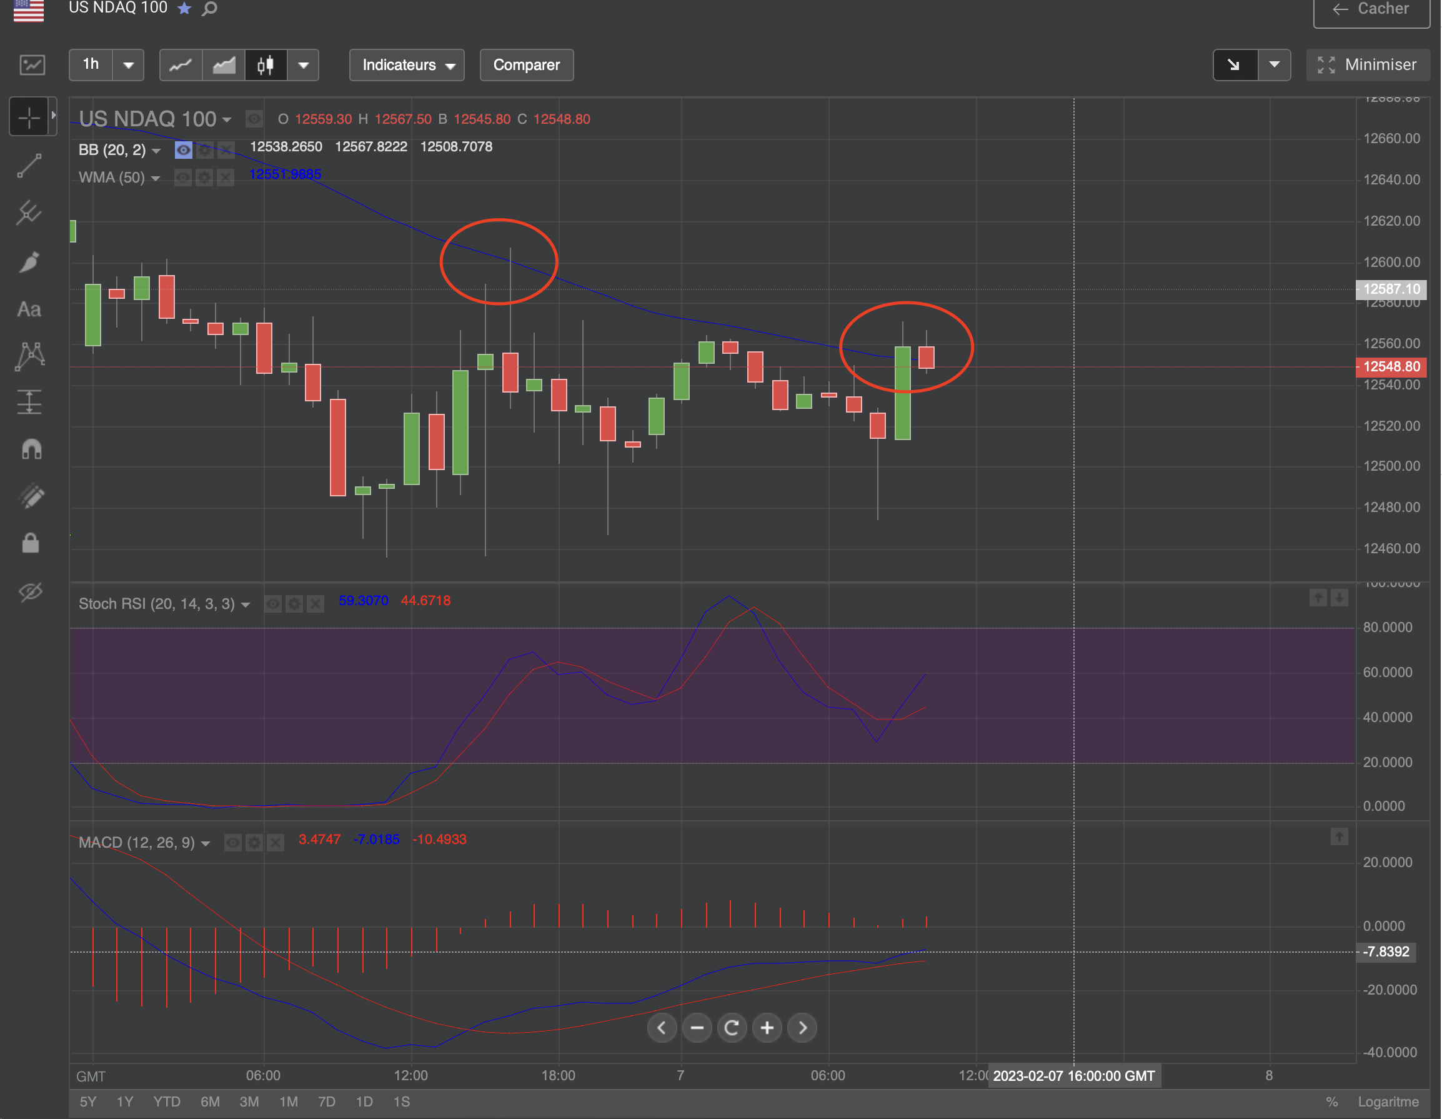This screenshot has width=1442, height=1119.
Task: Select the brush drawing tool
Action: pyautogui.click(x=29, y=261)
